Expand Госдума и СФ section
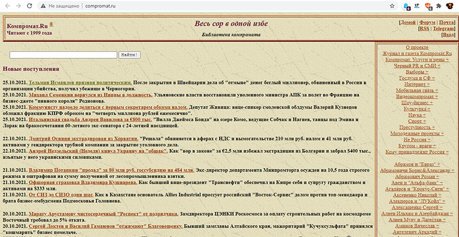 tap(417, 78)
